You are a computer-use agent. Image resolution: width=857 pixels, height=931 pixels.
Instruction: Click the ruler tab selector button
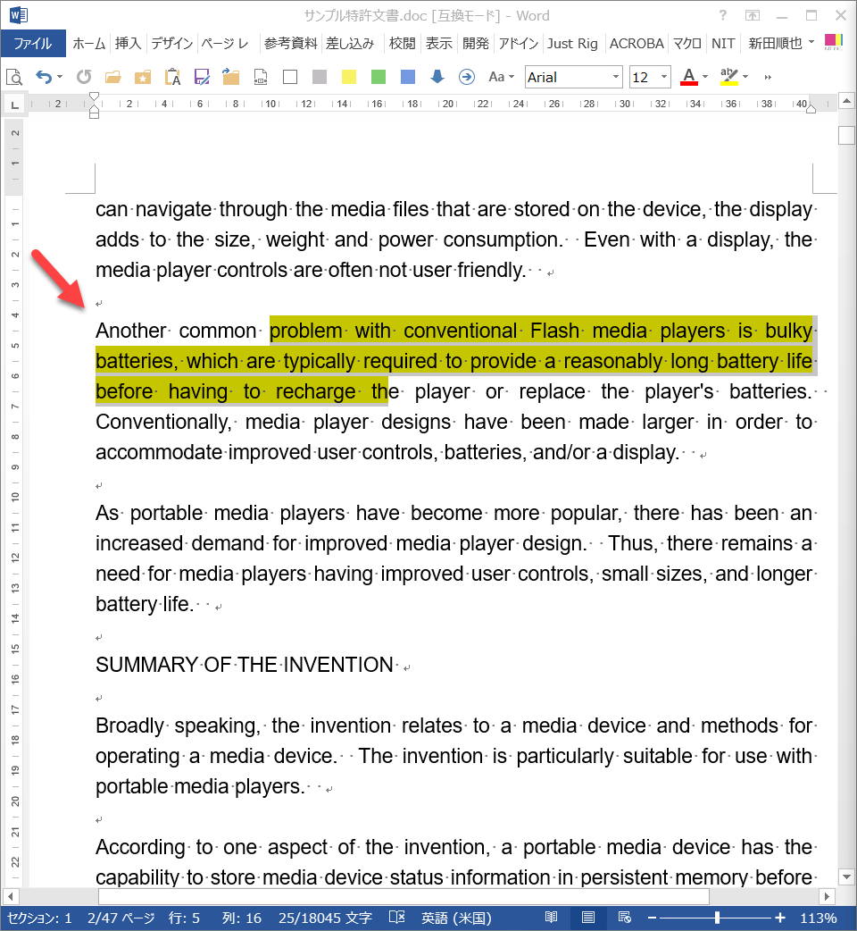pos(14,105)
